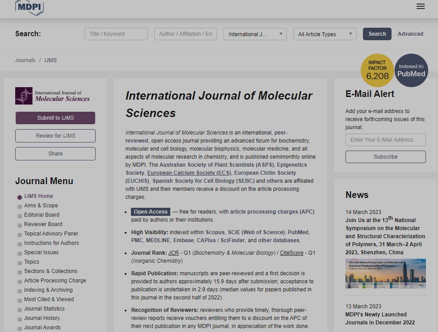This screenshot has width=438, height=332.
Task: Click the Submit to IJMS button
Action: click(55, 118)
